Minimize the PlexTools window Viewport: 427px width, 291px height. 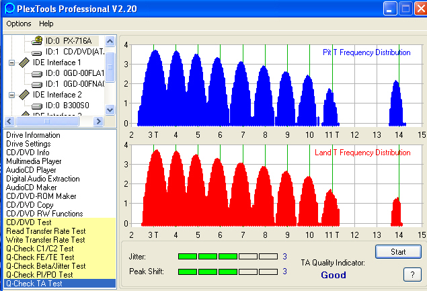(390, 9)
